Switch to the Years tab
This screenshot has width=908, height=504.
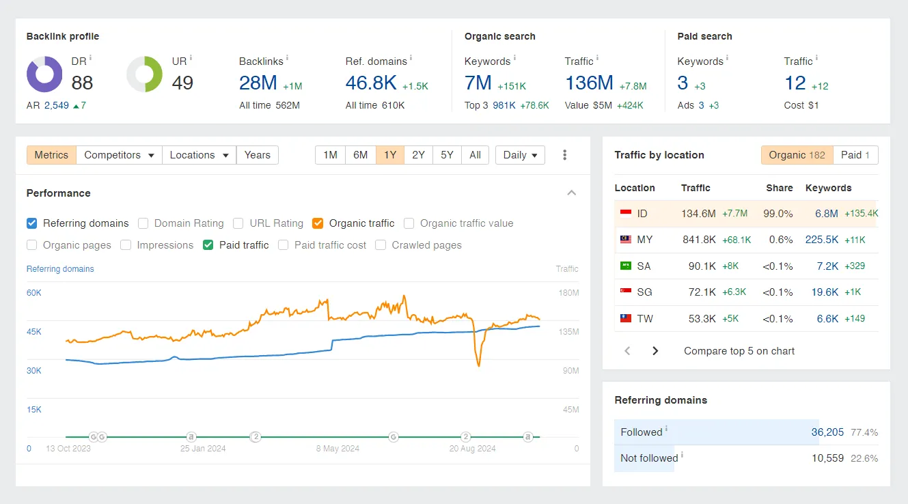tap(257, 155)
